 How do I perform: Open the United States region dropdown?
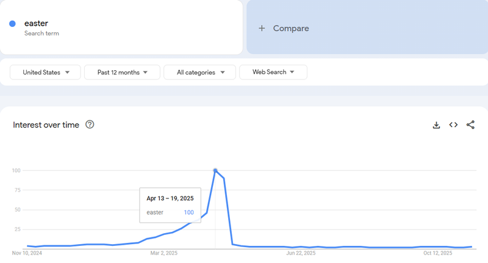click(45, 72)
